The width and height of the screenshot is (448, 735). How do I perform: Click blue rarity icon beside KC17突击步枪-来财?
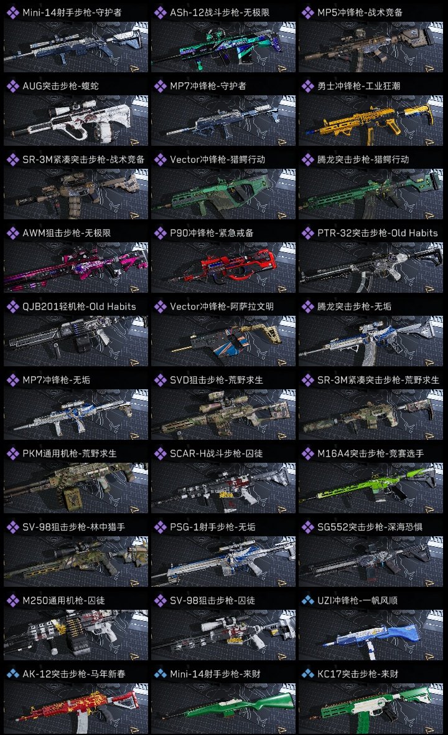(x=307, y=674)
